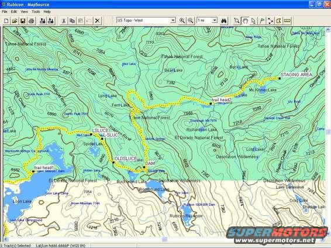Open the File menu
This screenshot has width=331, height=248.
coord(5,12)
